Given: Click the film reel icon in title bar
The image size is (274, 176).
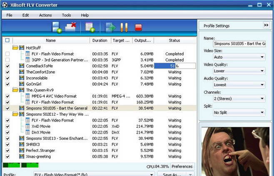Looking at the screenshot, I should (x=5, y=5).
